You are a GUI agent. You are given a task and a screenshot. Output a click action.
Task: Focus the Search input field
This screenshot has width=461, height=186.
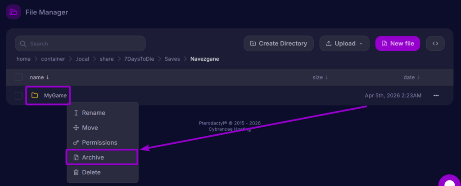[80, 44]
